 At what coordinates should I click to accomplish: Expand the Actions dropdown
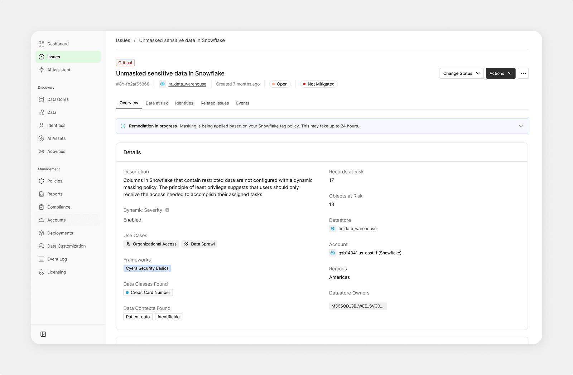500,73
